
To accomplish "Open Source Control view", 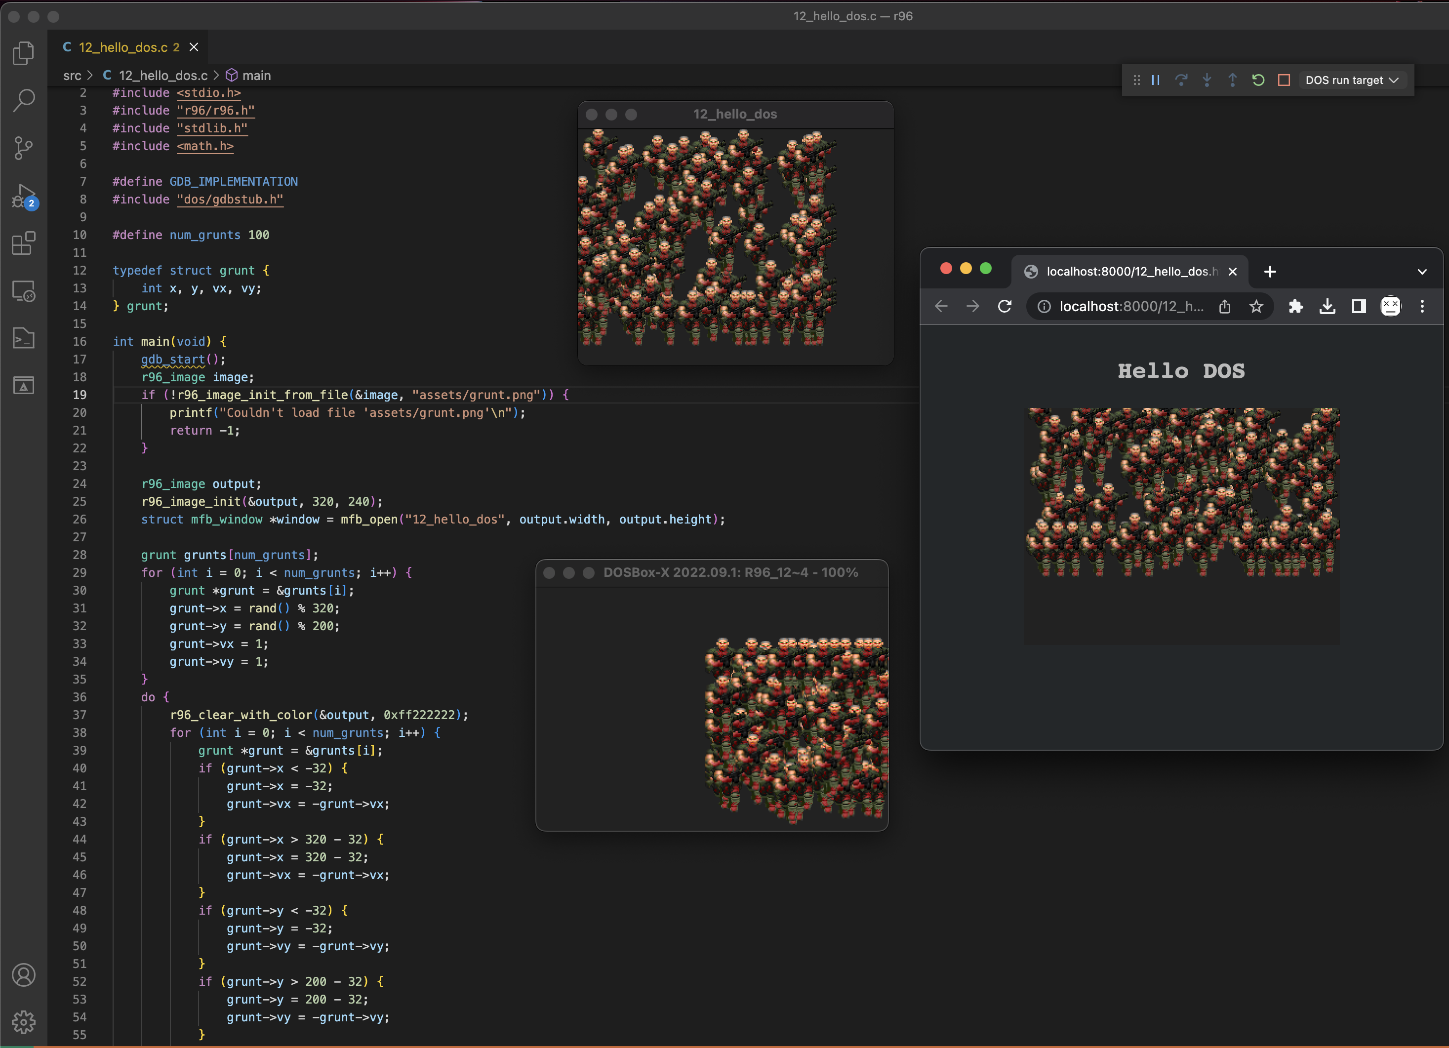I will (x=24, y=148).
